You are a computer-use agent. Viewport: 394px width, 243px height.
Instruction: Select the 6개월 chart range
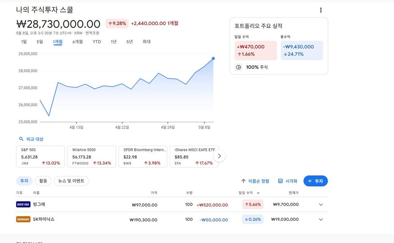coord(77,42)
